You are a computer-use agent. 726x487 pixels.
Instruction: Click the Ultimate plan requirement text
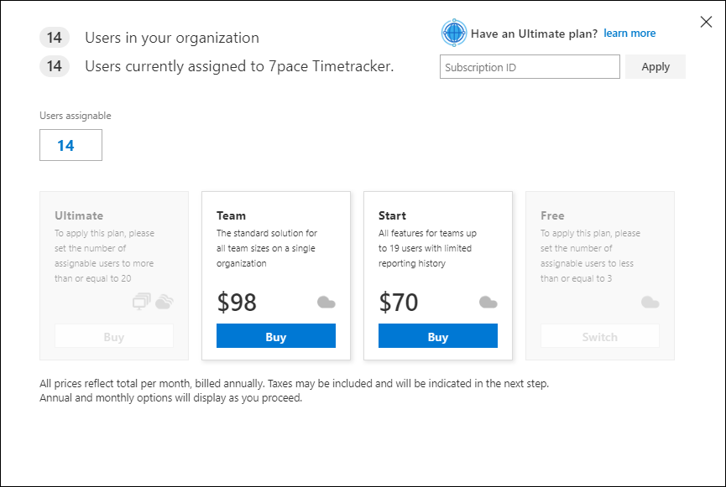pyautogui.click(x=104, y=256)
